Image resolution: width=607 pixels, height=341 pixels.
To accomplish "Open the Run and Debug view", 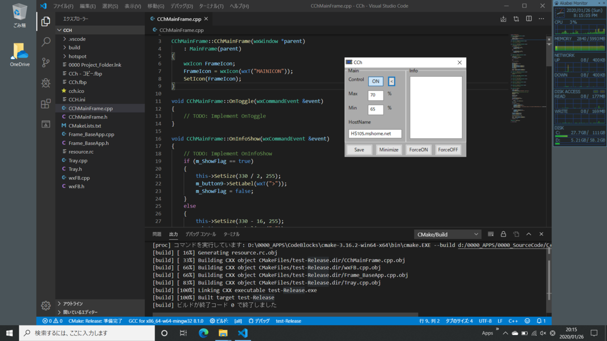I will 46,82.
